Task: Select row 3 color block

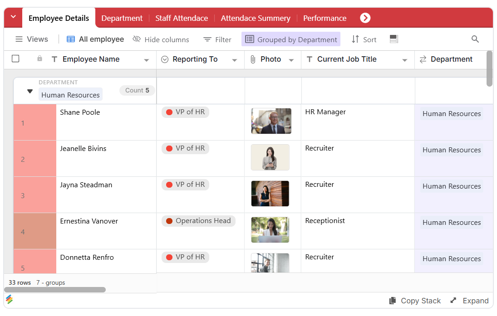Action: [35, 195]
